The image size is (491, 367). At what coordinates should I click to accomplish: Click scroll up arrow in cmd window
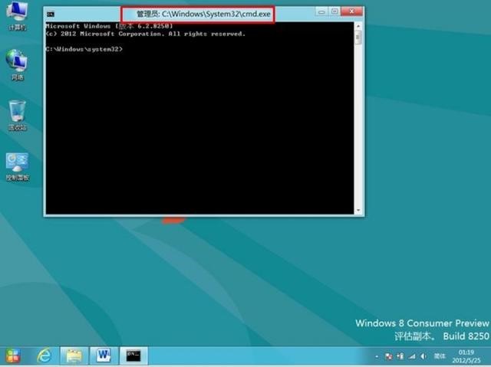(358, 25)
